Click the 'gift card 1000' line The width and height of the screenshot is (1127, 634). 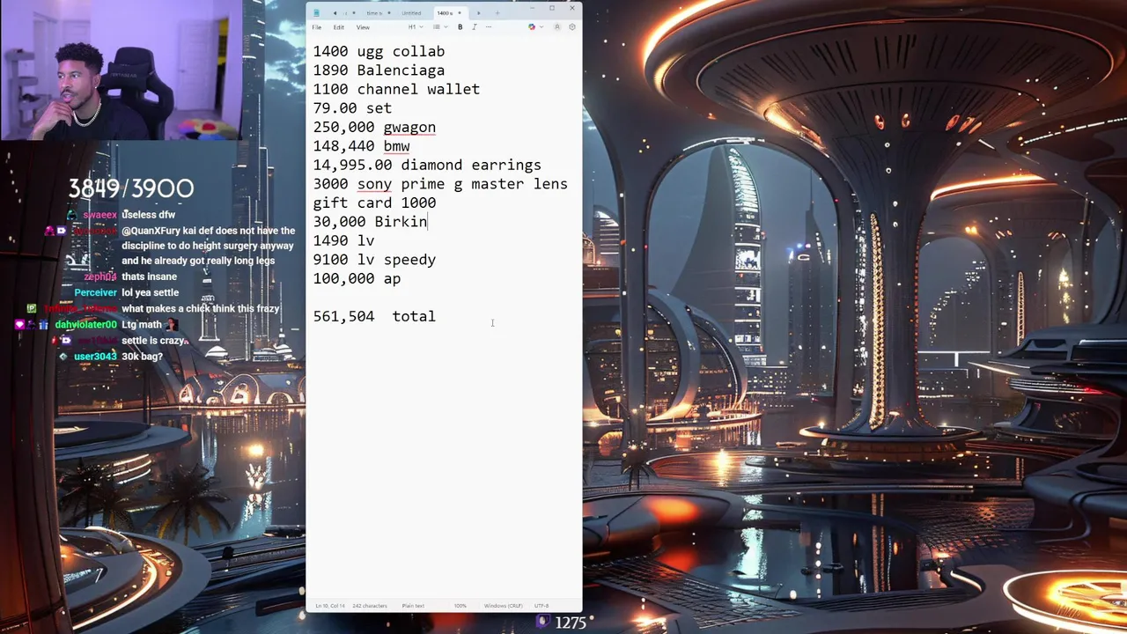pyautogui.click(x=374, y=203)
